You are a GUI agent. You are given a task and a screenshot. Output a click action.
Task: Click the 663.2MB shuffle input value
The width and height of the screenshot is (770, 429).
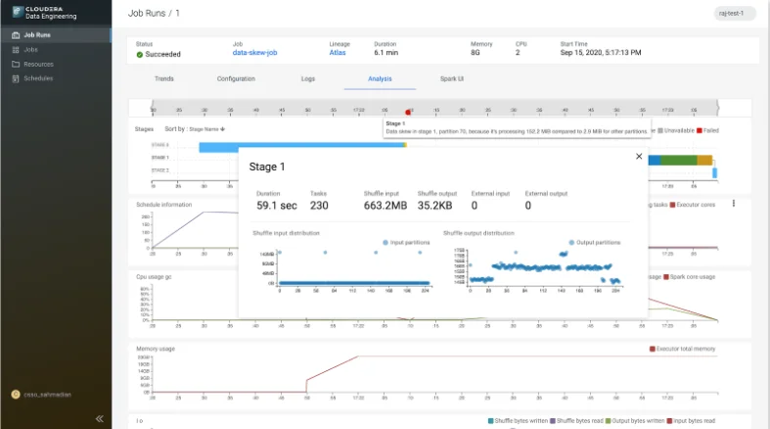(385, 206)
